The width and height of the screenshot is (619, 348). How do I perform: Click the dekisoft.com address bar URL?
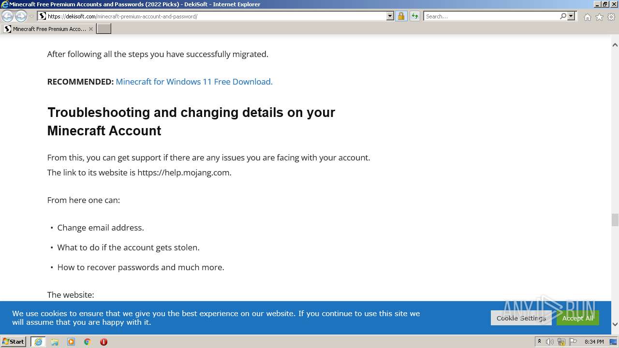(x=122, y=16)
